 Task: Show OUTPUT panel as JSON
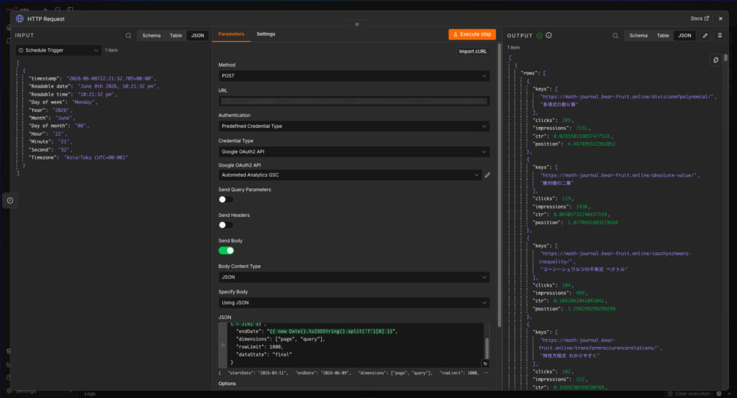[684, 36]
